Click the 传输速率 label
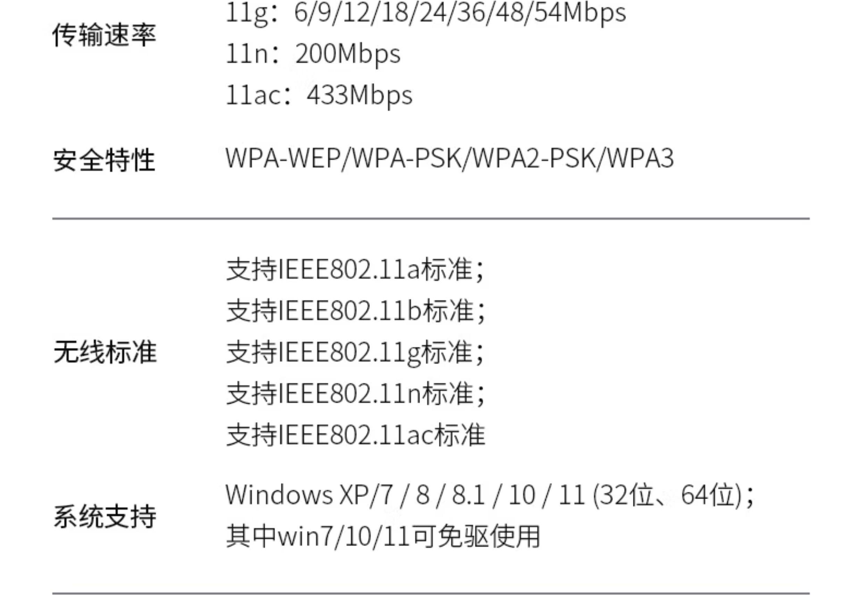Screen dimensions: 861x596 (104, 35)
